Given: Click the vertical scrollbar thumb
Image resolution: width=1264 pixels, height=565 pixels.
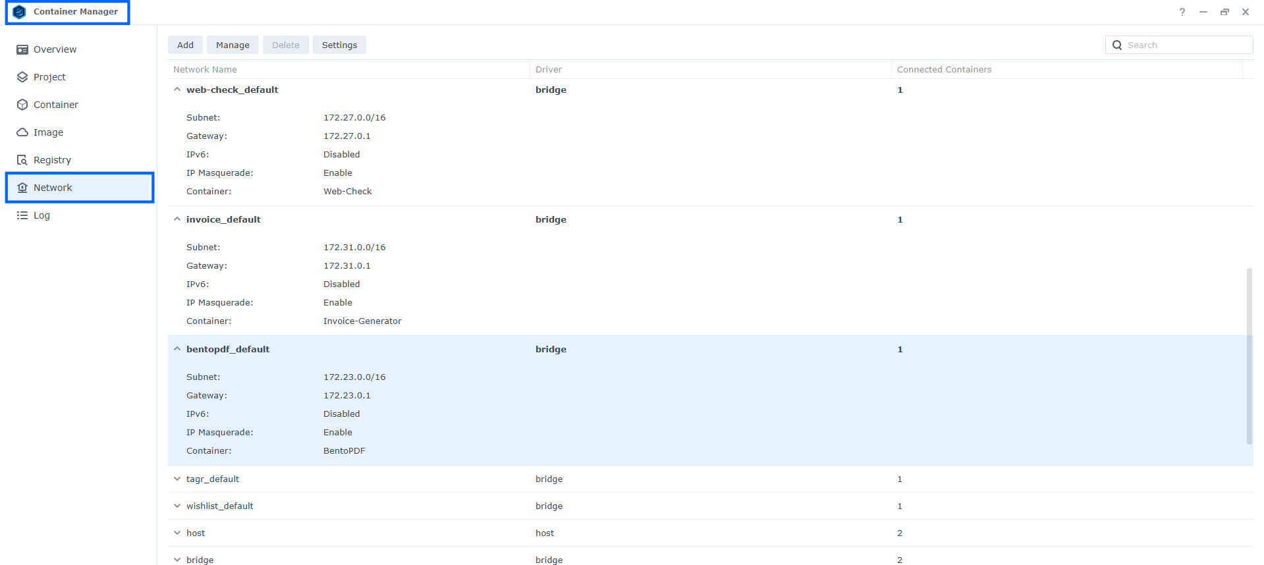Looking at the screenshot, I should (1250, 356).
